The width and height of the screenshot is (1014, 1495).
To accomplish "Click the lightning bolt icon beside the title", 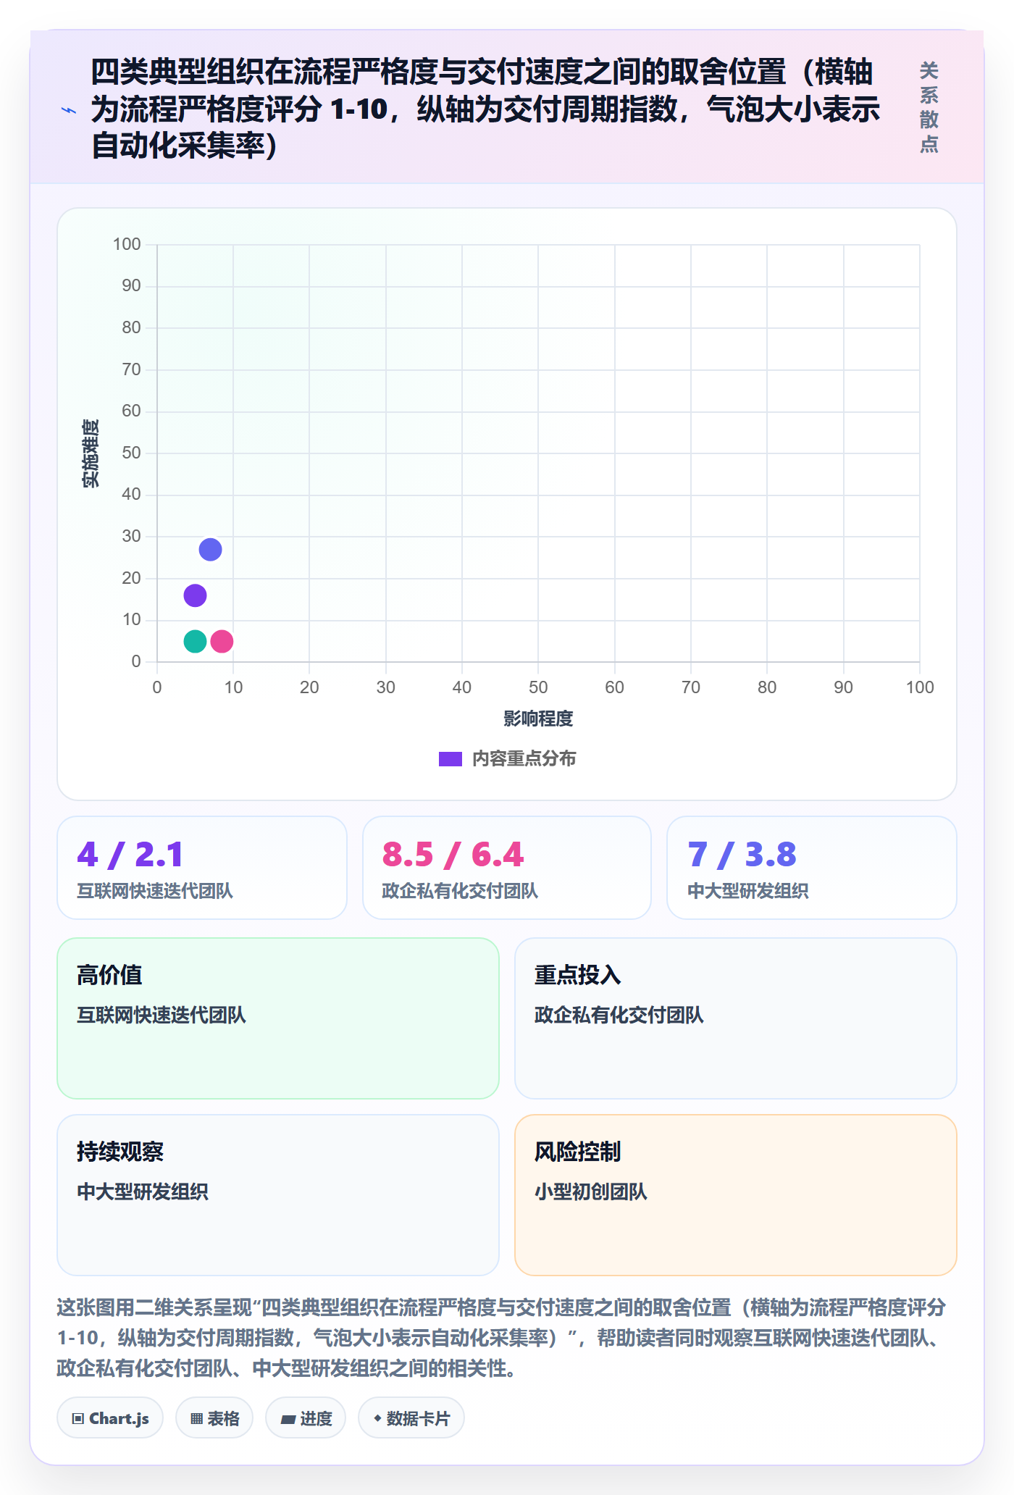I will 69,110.
